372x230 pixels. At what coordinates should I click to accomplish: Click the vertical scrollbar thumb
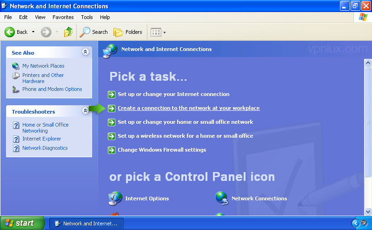pyautogui.click(x=368, y=122)
